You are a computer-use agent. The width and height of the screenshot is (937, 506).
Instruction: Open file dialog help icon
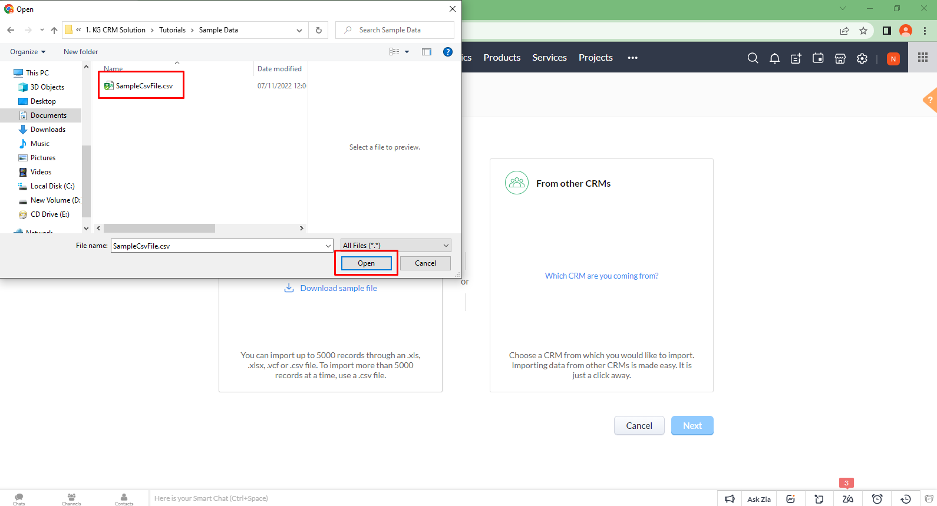coord(448,52)
